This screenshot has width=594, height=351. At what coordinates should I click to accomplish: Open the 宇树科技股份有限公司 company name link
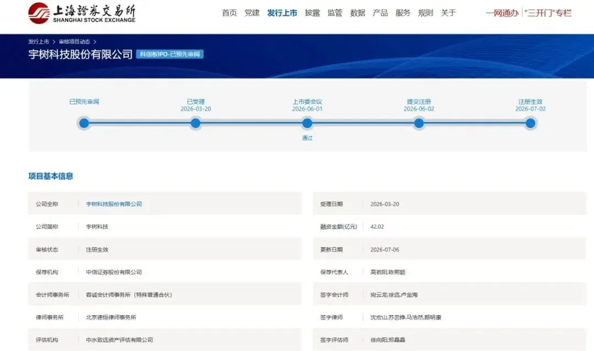click(114, 204)
